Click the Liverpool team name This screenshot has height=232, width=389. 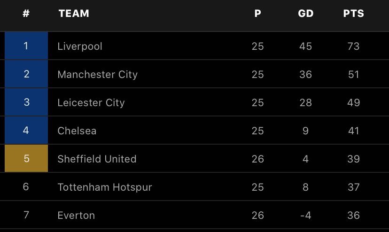(80, 46)
